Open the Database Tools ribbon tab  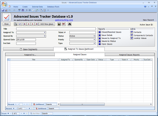click(x=53, y=7)
